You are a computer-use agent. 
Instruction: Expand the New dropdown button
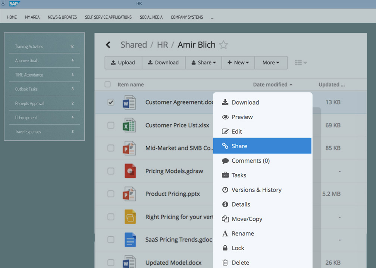click(238, 63)
